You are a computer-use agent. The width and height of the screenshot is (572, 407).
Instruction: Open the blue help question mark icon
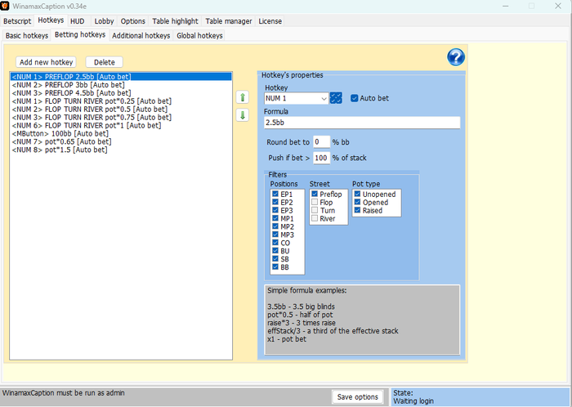point(456,57)
